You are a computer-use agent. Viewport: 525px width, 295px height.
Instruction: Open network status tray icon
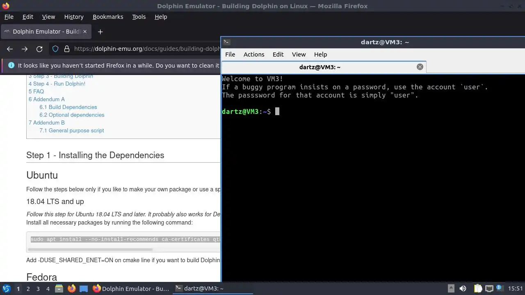pyautogui.click(x=489, y=288)
